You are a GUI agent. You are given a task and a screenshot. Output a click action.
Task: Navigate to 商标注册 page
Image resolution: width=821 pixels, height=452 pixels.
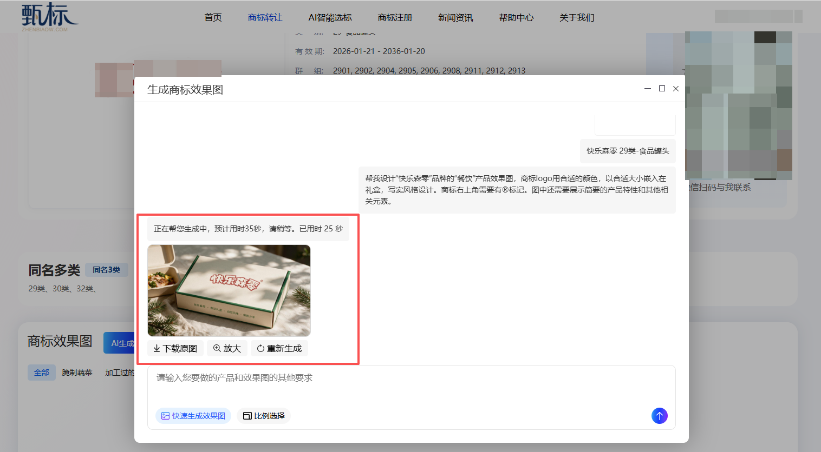click(x=395, y=17)
